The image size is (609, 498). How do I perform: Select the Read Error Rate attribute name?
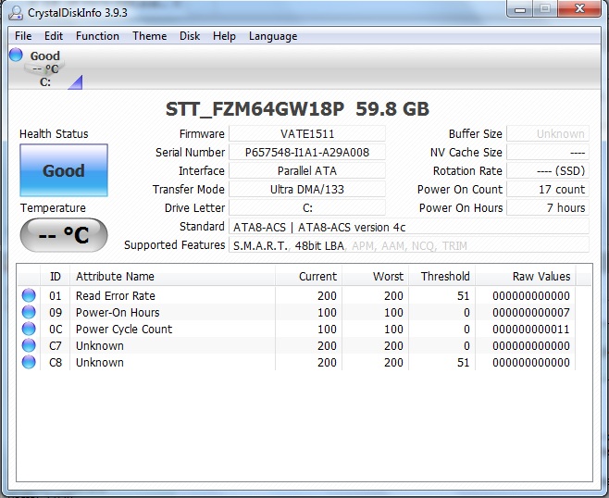116,295
